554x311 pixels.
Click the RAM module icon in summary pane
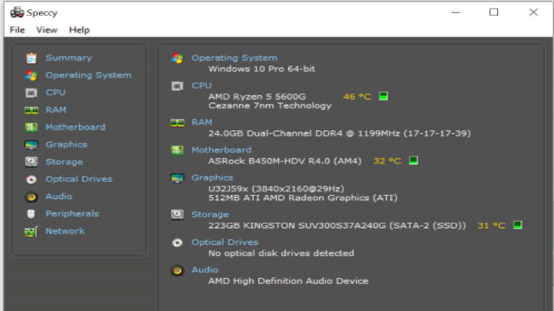[x=177, y=123]
